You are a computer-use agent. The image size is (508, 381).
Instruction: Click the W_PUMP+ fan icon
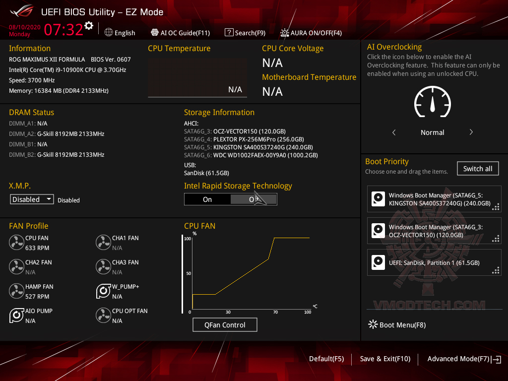[x=103, y=291]
